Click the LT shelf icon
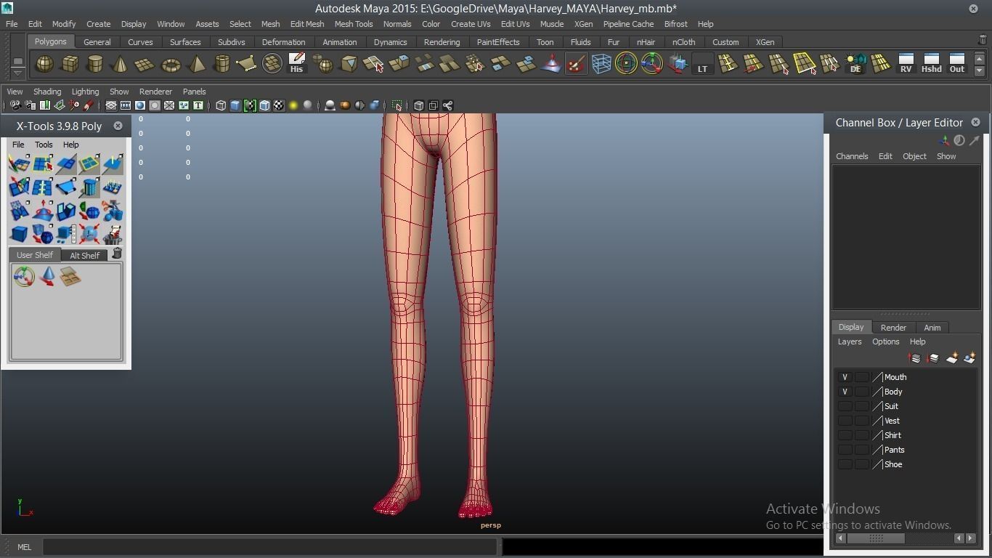The width and height of the screenshot is (992, 558). 702,64
